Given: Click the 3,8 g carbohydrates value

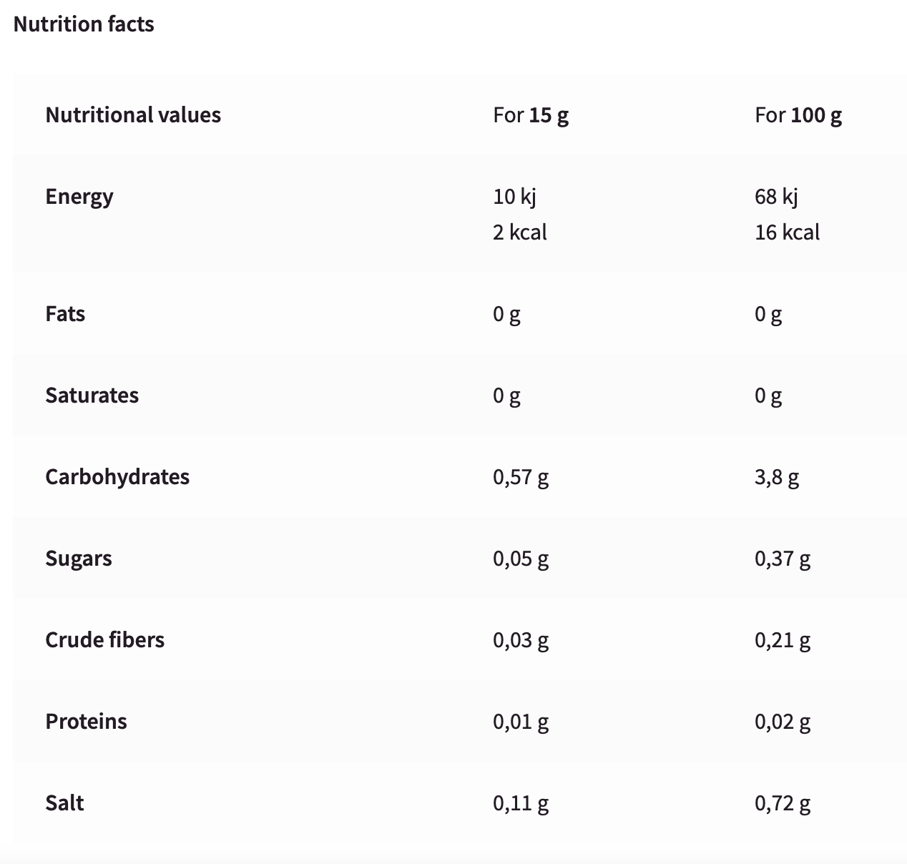Looking at the screenshot, I should (777, 477).
